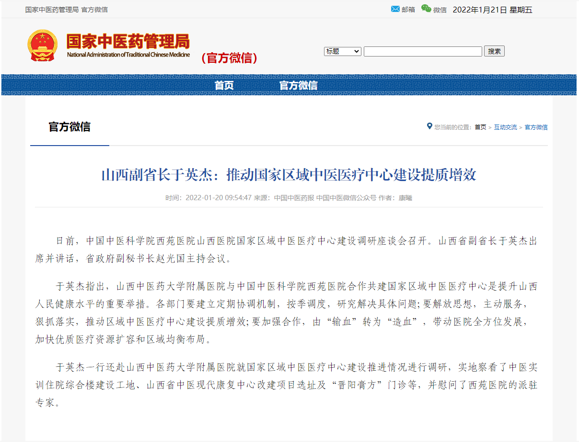Click the location pin icon in breadcrumb
Screen dimensions: 579x442
click(429, 126)
